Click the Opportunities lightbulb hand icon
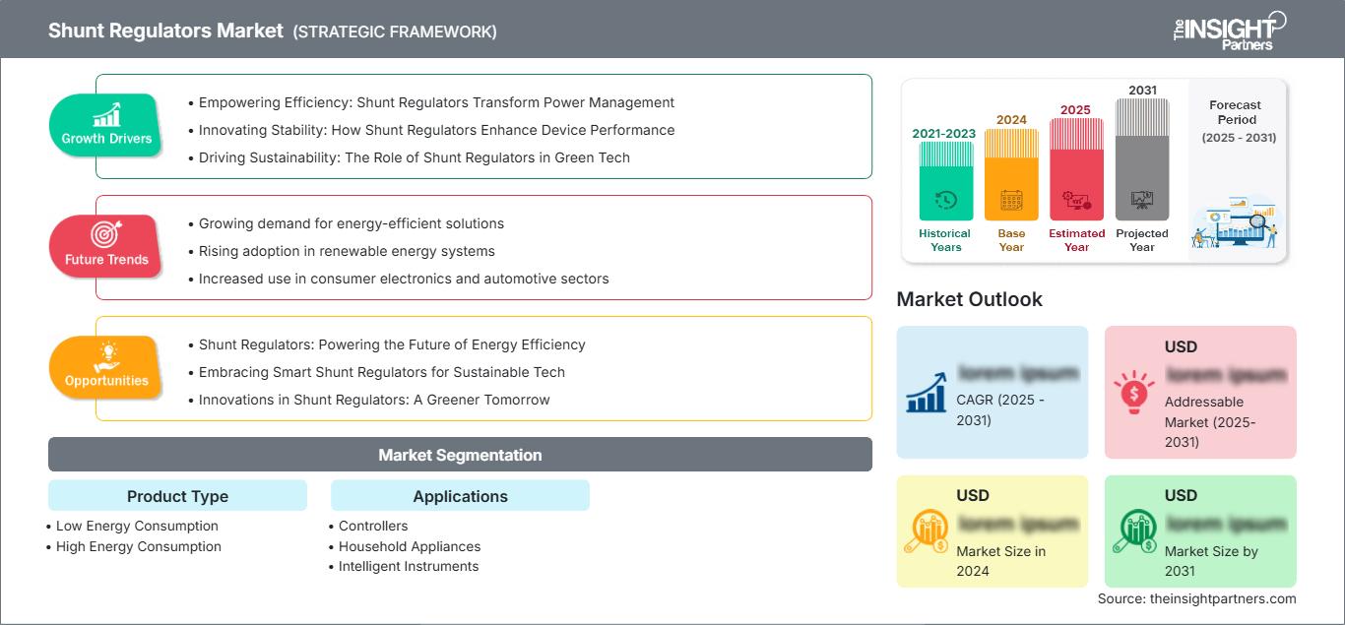 pyautogui.click(x=106, y=355)
